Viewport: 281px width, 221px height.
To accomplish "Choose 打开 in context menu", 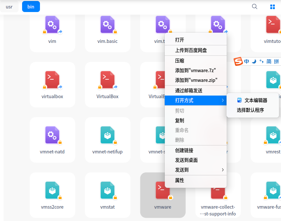I will pos(196,40).
